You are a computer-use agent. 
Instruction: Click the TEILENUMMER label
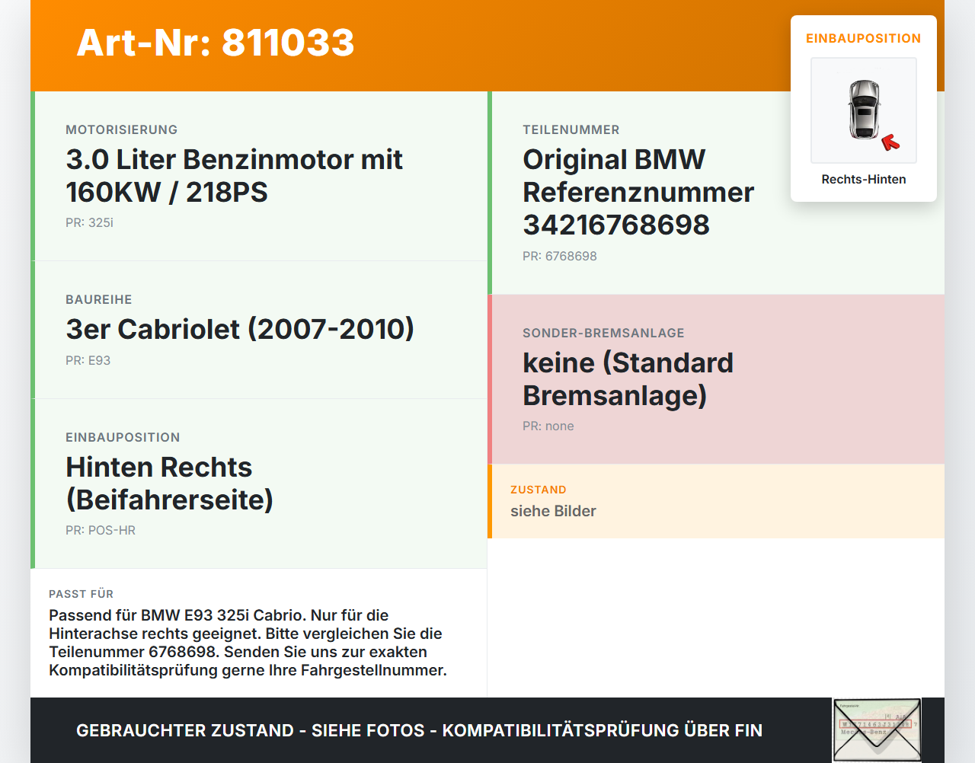coord(571,129)
